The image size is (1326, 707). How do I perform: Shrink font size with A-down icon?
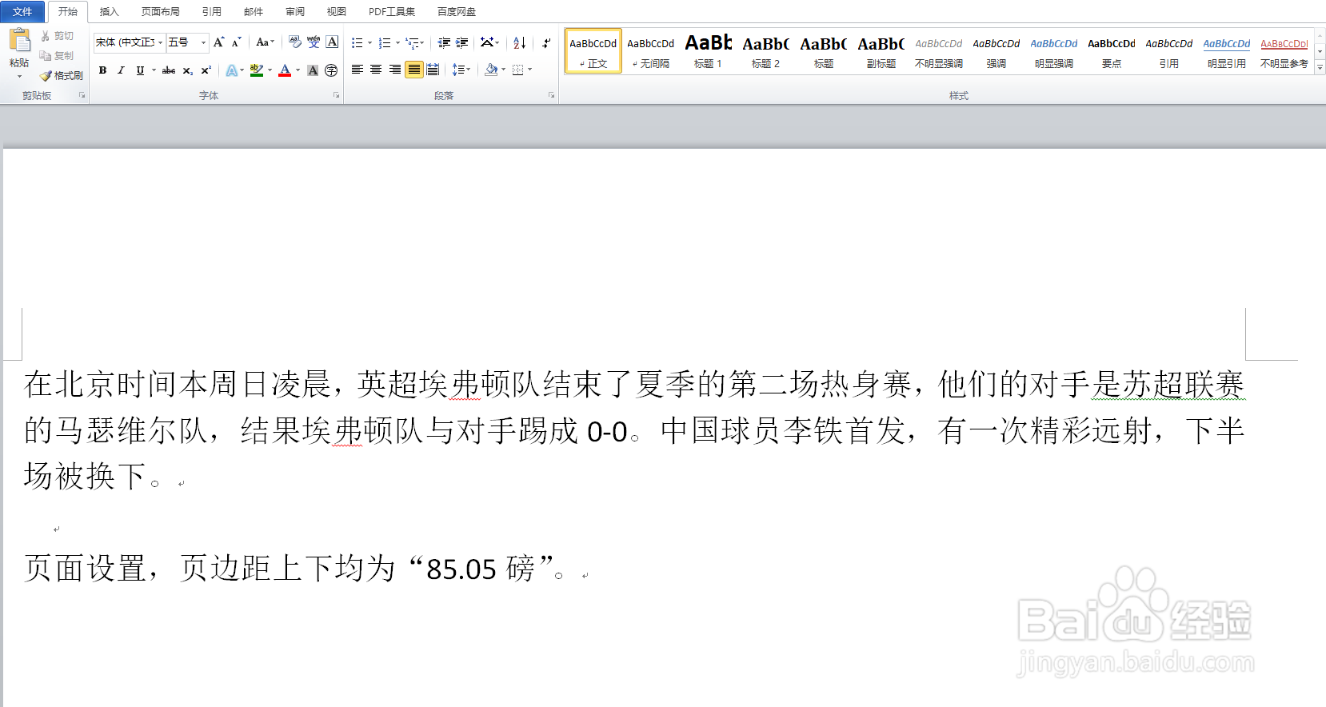[236, 42]
